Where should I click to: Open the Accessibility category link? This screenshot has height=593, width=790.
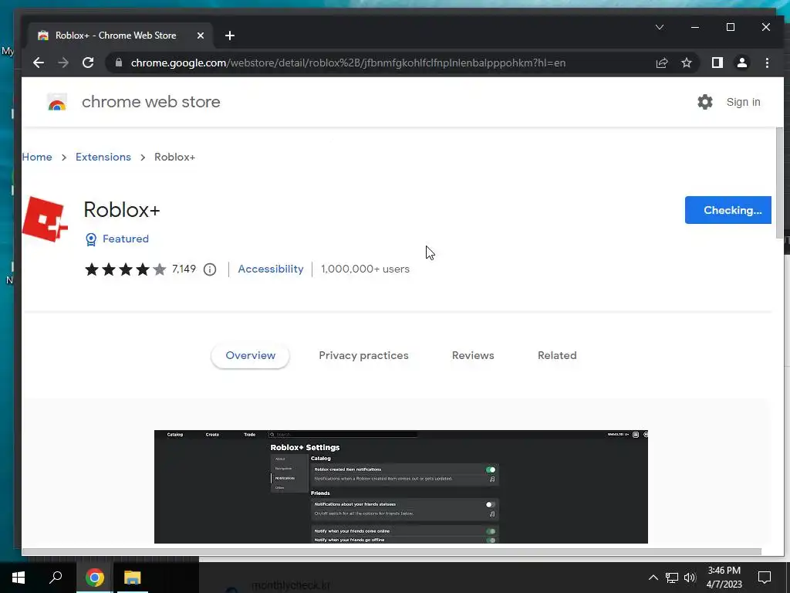271,269
